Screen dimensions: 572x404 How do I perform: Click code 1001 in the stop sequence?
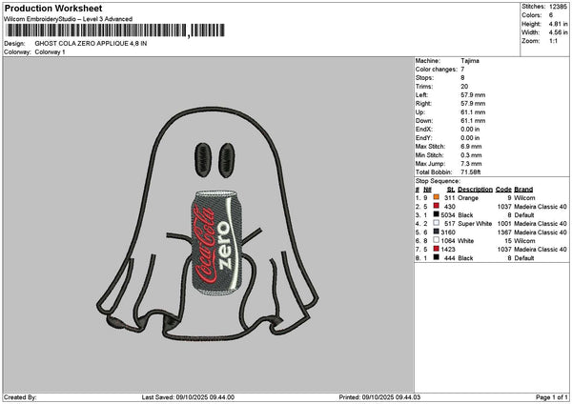coord(504,224)
